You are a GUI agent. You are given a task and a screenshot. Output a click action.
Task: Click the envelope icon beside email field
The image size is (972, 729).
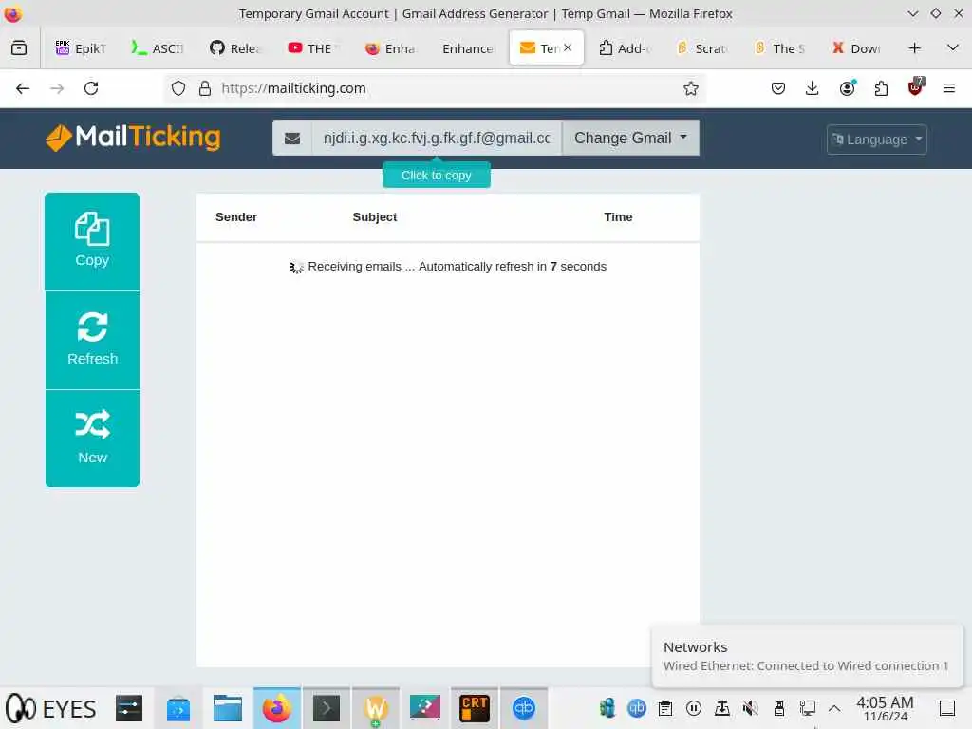pos(292,138)
